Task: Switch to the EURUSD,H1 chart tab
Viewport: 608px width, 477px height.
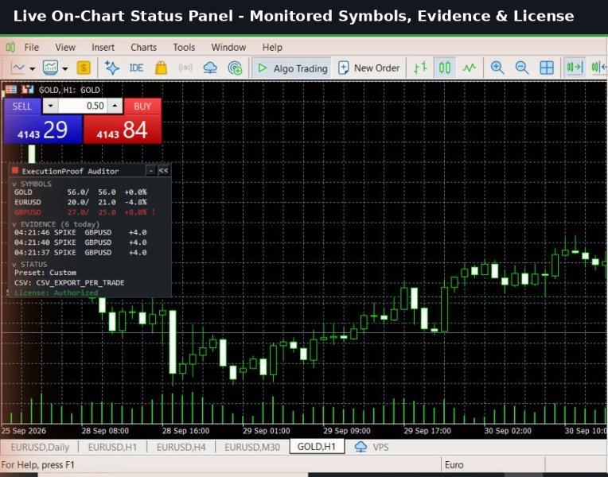Action: click(112, 447)
